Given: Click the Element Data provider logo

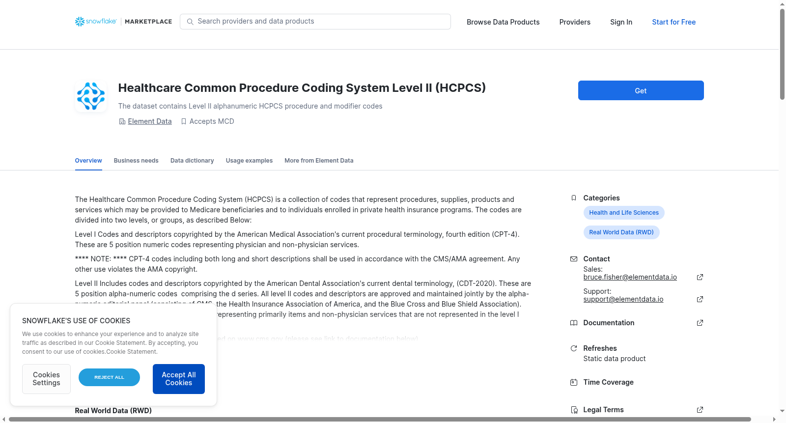Looking at the screenshot, I should (91, 96).
